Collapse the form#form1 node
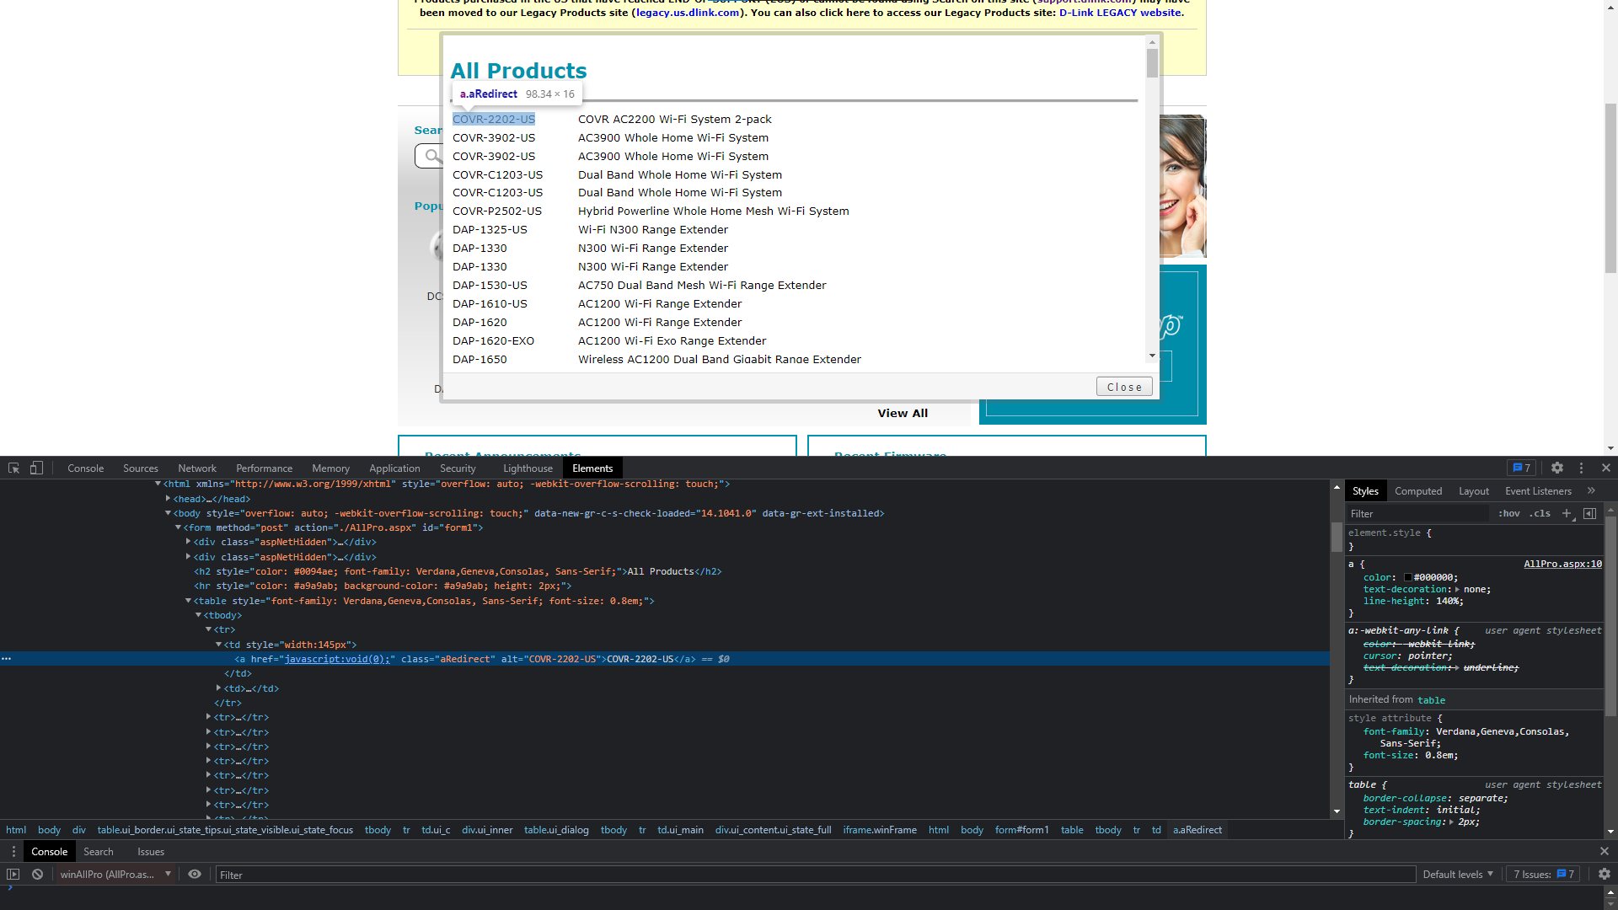 pos(178,528)
